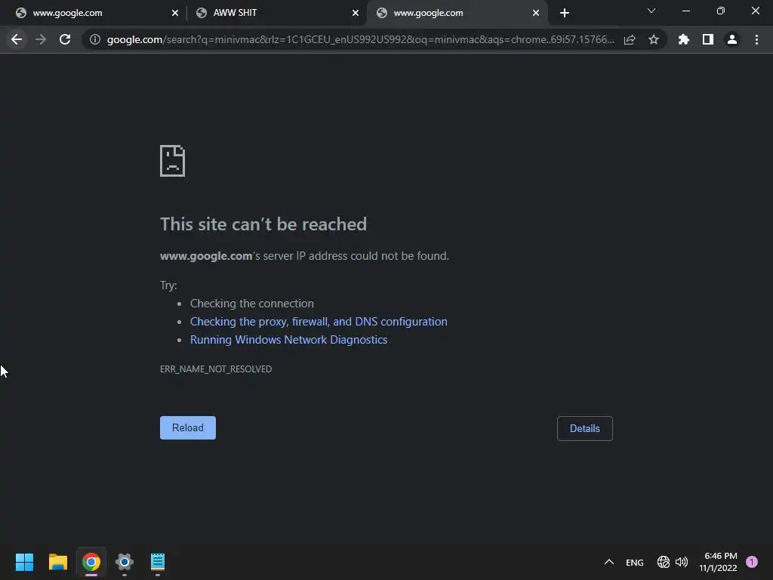Open proxy, firewall, and DNS configuration link
Viewport: 773px width, 580px height.
(319, 322)
